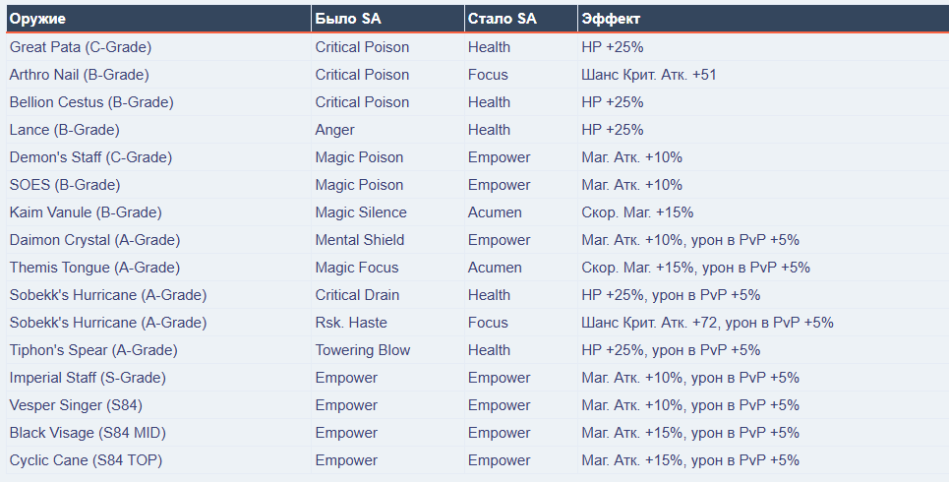
Task: Select the SOES (B-Grade) weapon
Action: (x=64, y=185)
